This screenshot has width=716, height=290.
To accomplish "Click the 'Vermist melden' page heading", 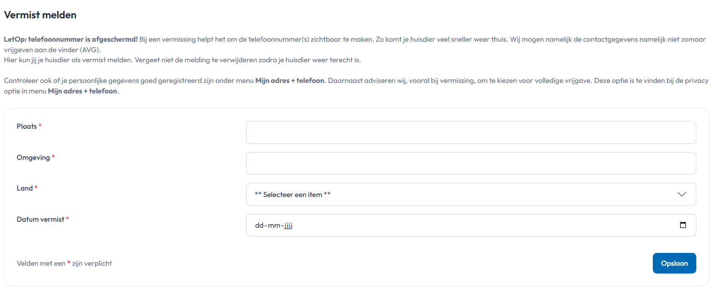I will [40, 15].
